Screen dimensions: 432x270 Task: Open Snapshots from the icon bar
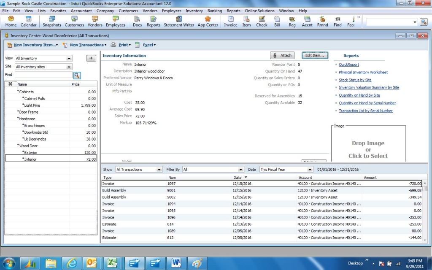click(52, 21)
